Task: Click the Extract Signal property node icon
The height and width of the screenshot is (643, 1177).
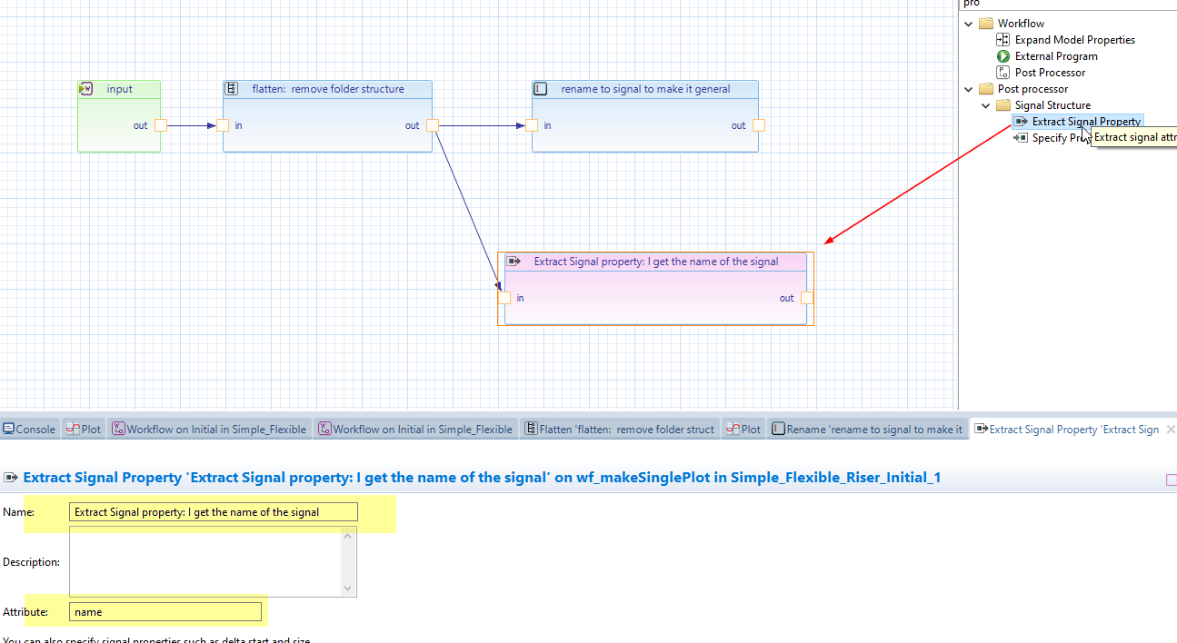Action: 514,262
